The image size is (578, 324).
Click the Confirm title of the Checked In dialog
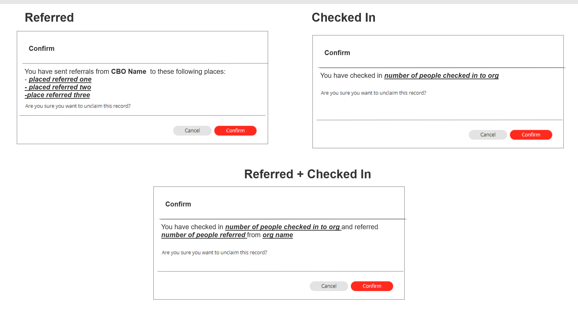[x=337, y=53]
